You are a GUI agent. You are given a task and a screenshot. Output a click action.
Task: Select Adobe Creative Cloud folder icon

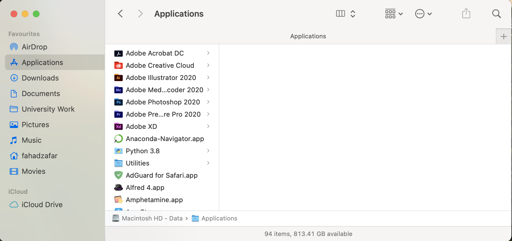(119, 66)
